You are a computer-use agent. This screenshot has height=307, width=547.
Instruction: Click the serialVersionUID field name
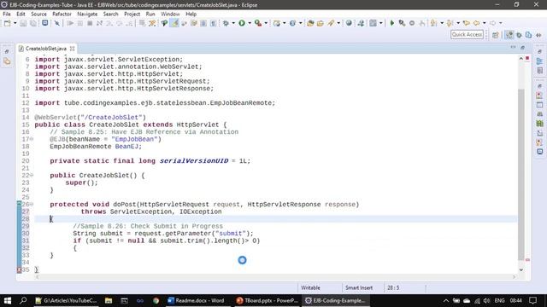[194, 161]
